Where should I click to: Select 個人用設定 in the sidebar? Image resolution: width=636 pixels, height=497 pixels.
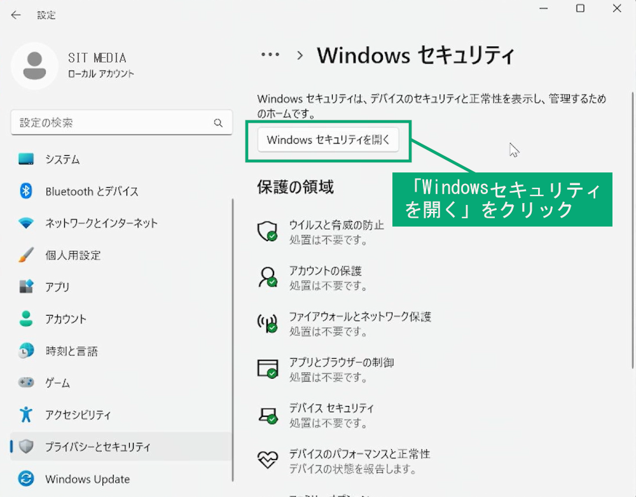[121, 255]
